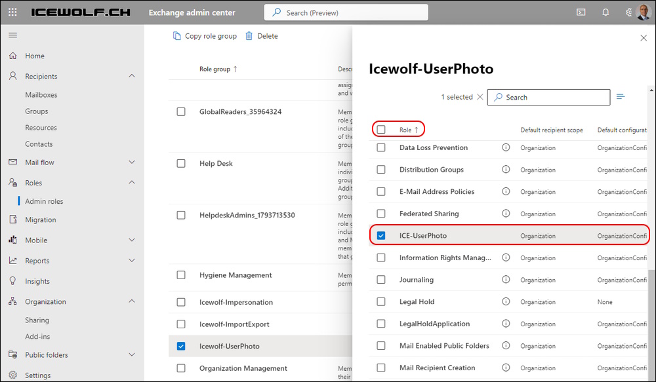Open filter options icon beside search

point(621,97)
